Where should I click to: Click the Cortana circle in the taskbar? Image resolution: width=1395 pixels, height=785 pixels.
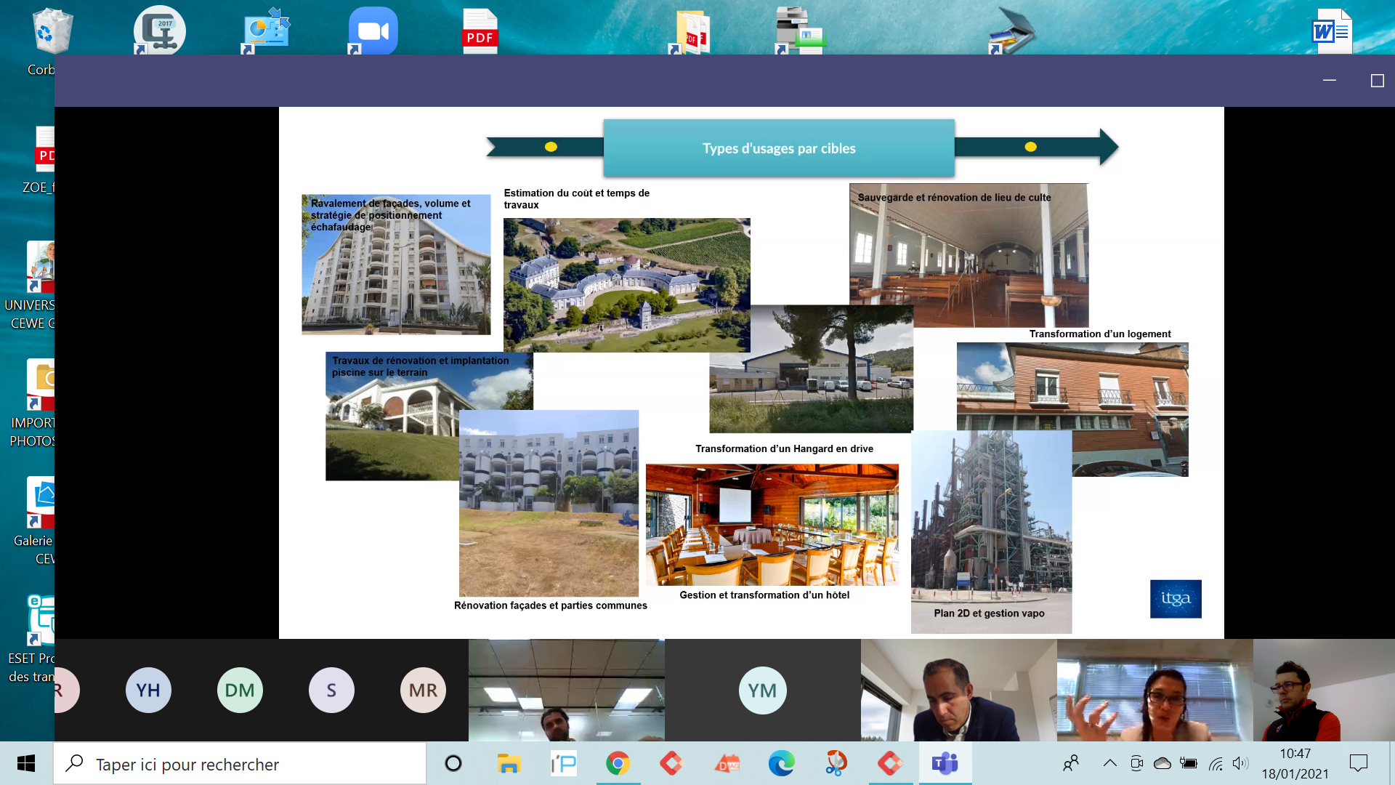453,763
